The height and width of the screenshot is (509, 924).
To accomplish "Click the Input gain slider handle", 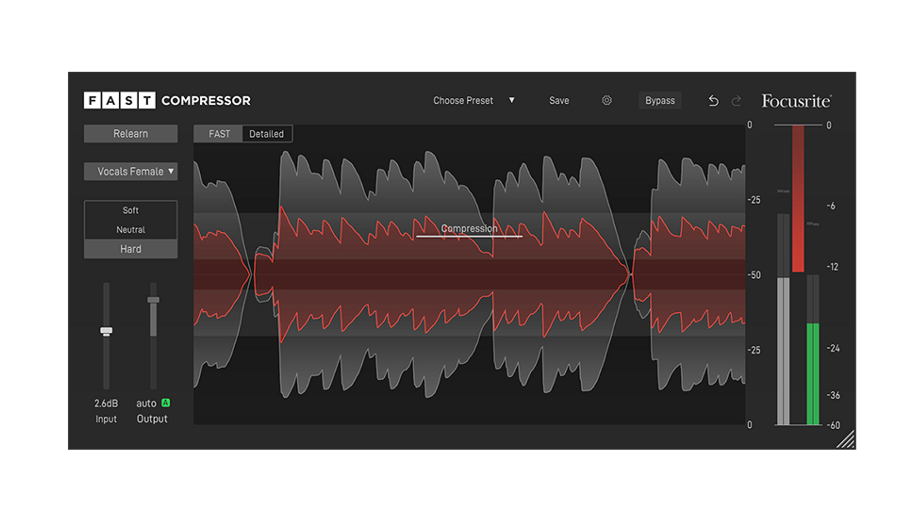I will tap(106, 331).
